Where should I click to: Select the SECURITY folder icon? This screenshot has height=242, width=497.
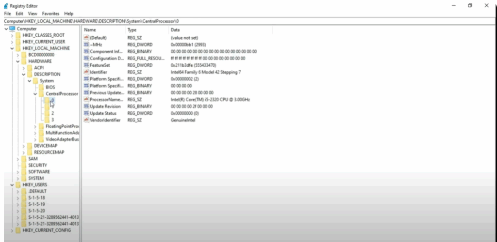tap(24, 165)
